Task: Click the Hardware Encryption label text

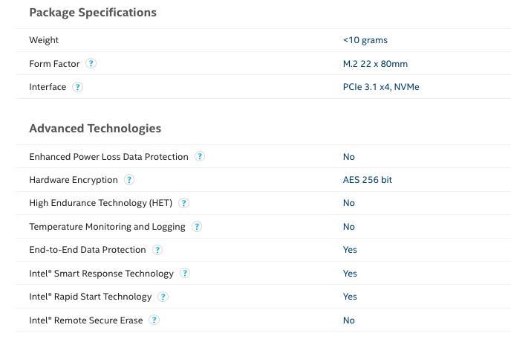Action: click(x=74, y=180)
